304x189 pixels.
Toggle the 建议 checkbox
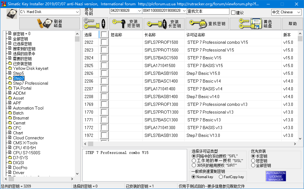pyautogui.click(x=233, y=13)
